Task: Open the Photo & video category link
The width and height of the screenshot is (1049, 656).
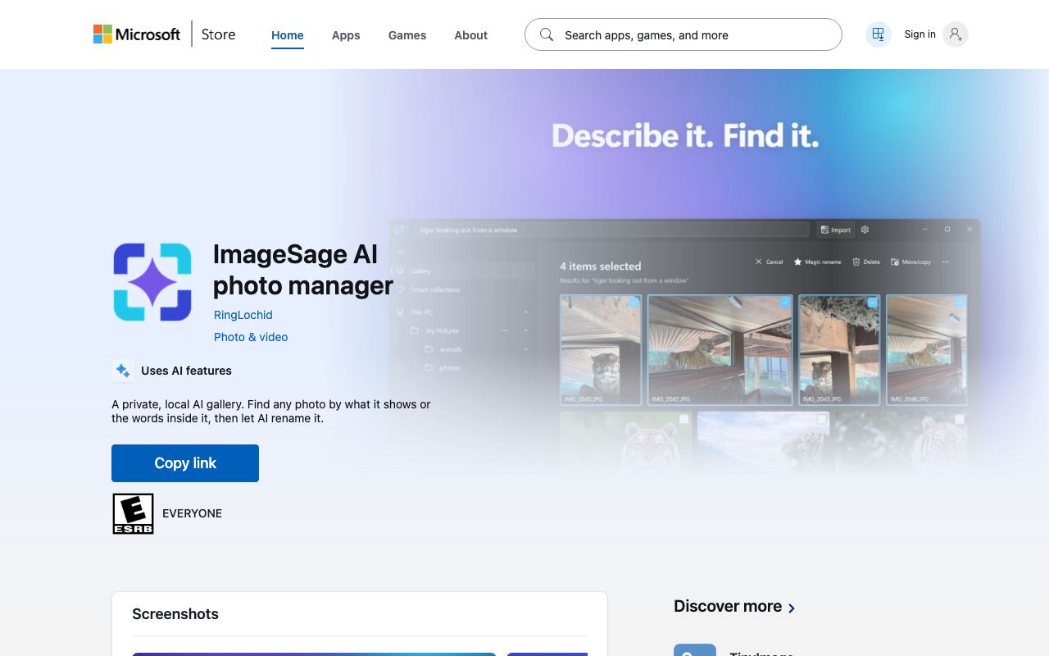Action: pos(251,337)
